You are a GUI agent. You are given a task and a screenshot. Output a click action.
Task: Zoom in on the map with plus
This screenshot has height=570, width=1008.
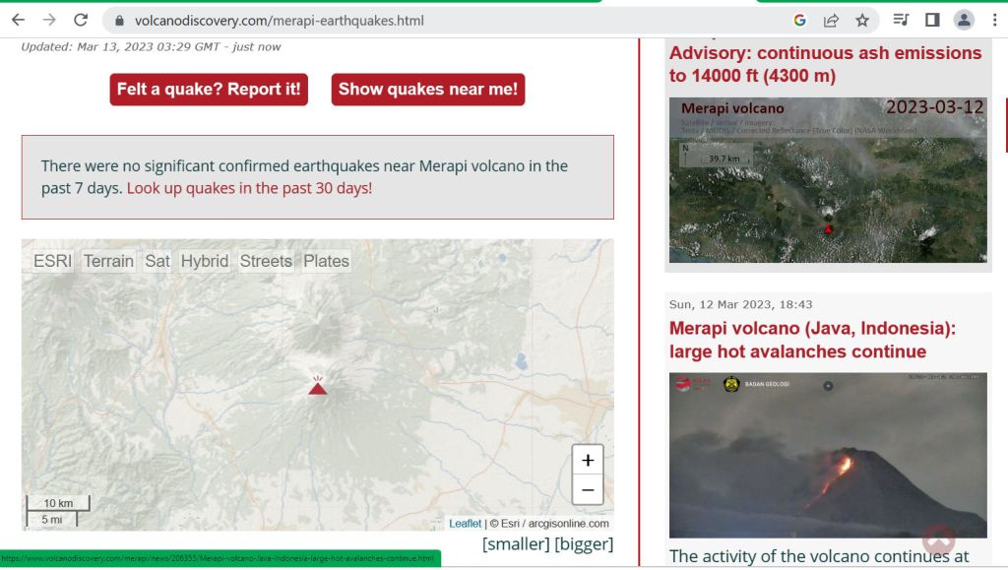point(588,460)
